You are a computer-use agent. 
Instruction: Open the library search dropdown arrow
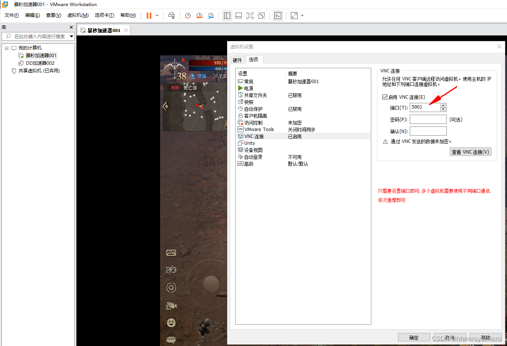(x=71, y=36)
